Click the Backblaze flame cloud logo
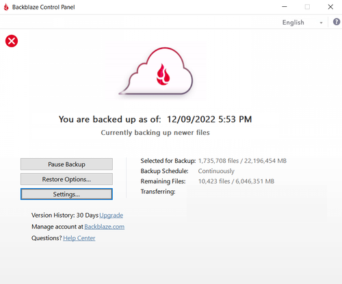Screen dimensions: 342x284 pos(157,71)
